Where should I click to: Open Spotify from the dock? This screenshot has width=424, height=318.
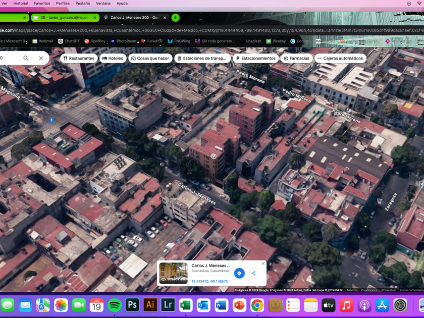(x=115, y=305)
